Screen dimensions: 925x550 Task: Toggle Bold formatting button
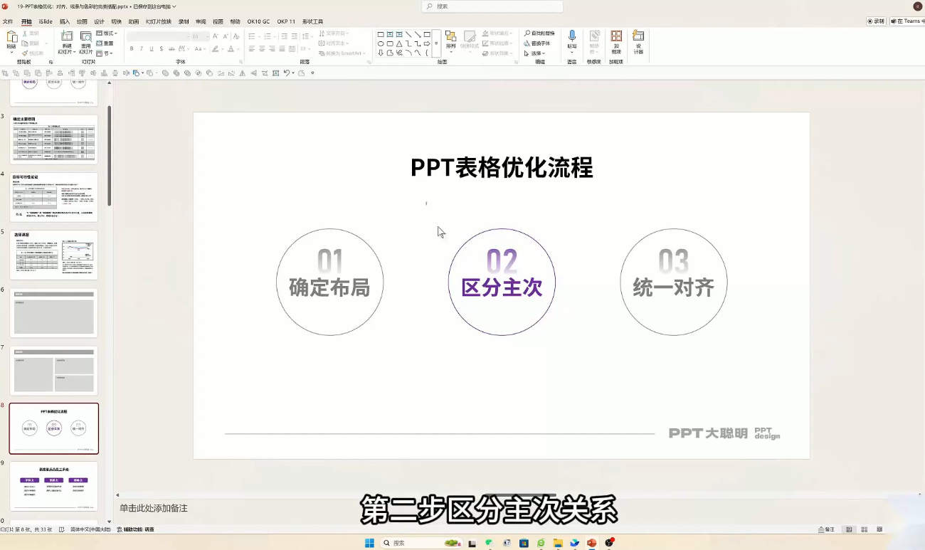tap(132, 49)
